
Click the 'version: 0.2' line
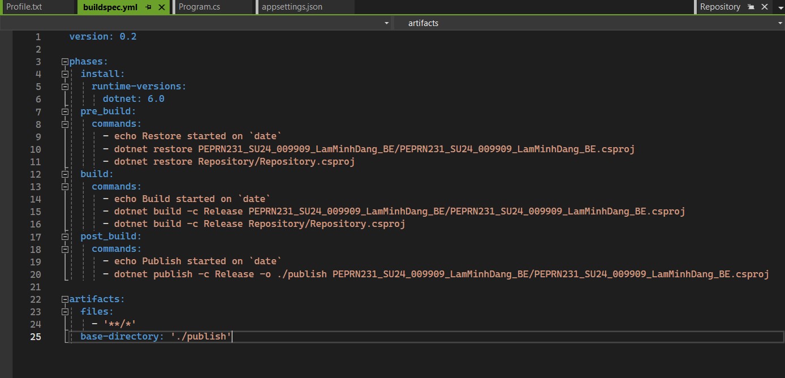click(x=103, y=37)
